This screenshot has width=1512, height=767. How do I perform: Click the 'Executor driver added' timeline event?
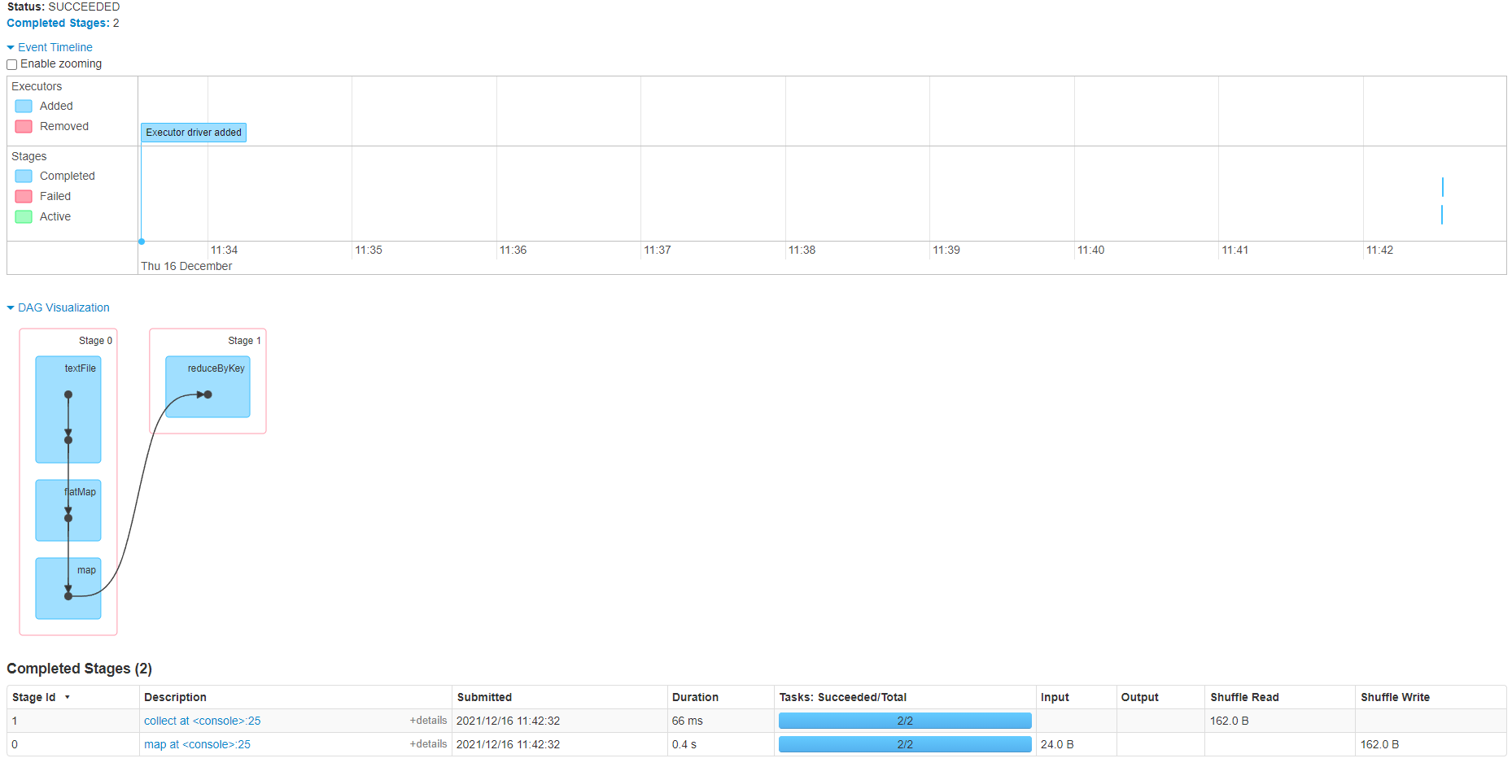(194, 133)
